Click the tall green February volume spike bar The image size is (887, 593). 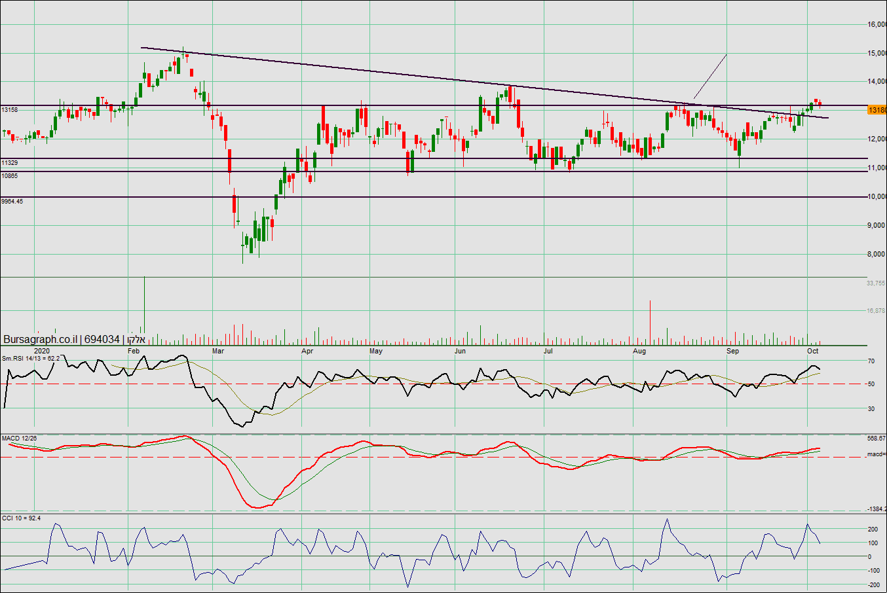(144, 311)
